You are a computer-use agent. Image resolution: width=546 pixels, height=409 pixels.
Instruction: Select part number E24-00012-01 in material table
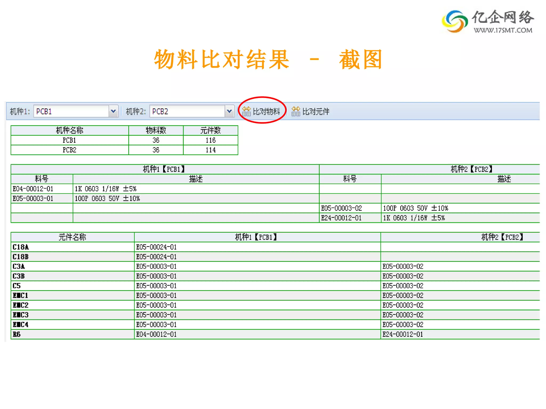341,218
